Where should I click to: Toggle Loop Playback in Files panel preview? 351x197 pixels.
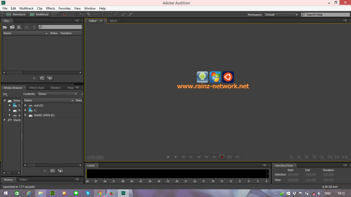(42, 78)
